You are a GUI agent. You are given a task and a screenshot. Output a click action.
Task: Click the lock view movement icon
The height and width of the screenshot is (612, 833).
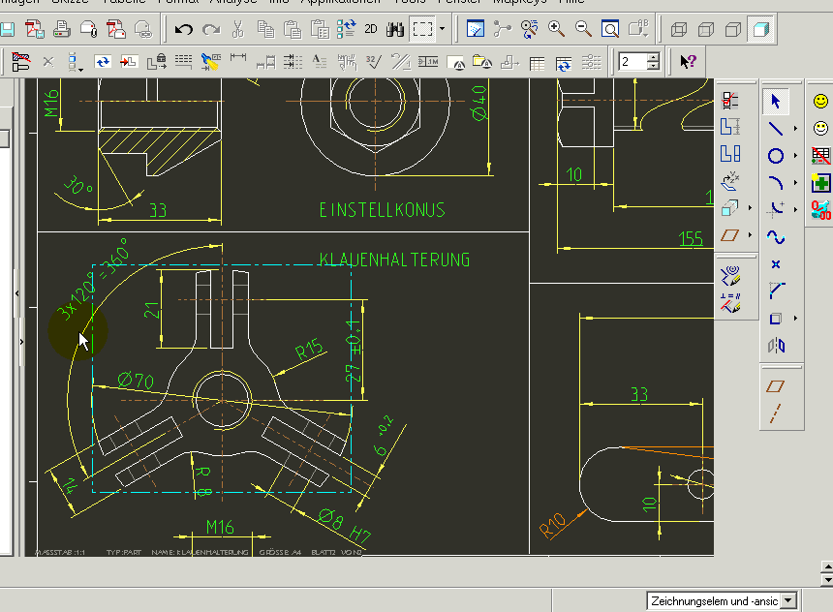point(157,62)
